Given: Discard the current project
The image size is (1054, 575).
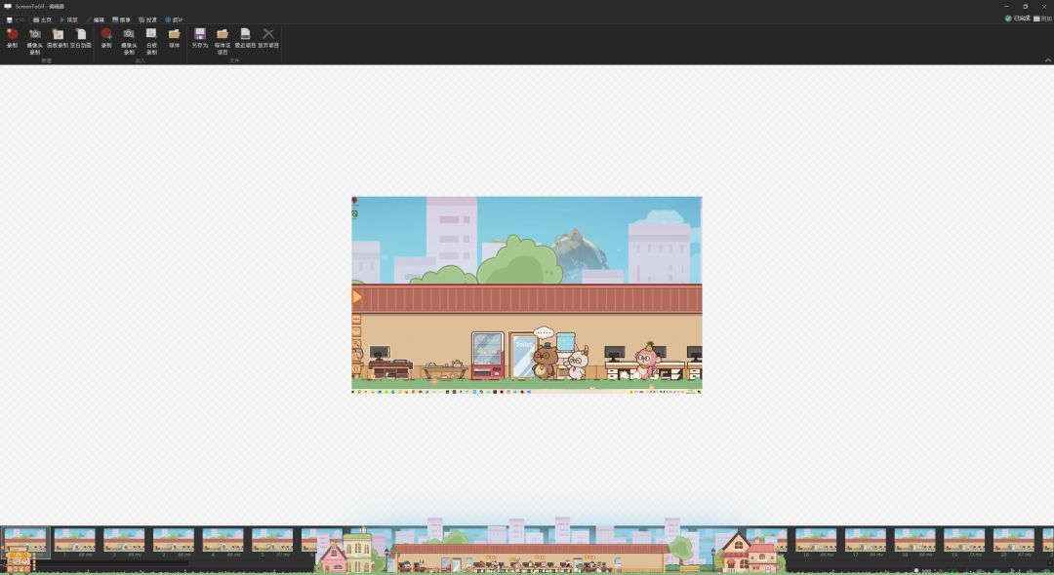Looking at the screenshot, I should pyautogui.click(x=268, y=39).
